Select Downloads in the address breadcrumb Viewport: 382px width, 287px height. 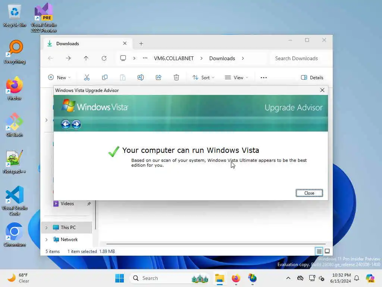click(222, 58)
